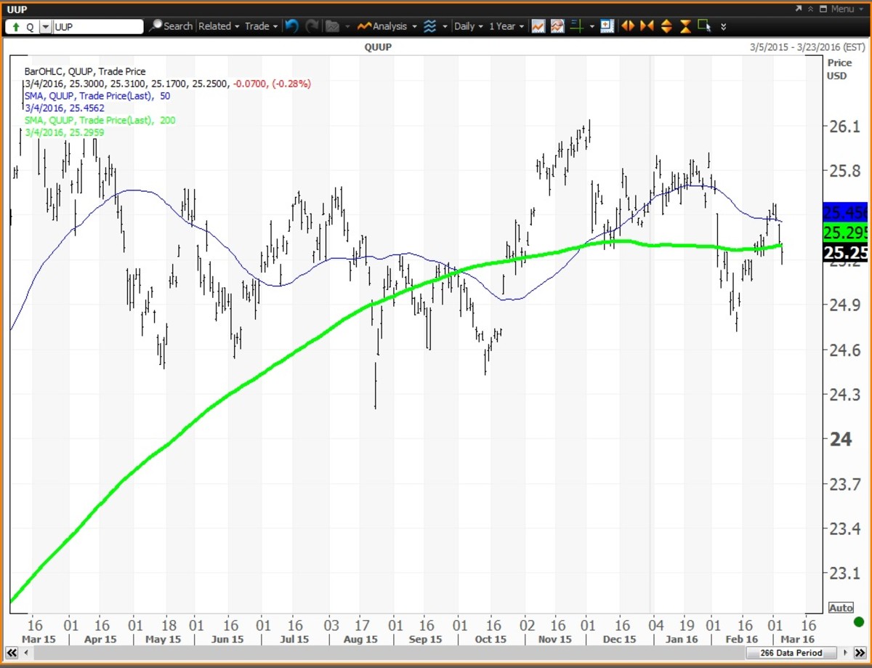Click the vertical expand arrows icon

click(x=666, y=26)
